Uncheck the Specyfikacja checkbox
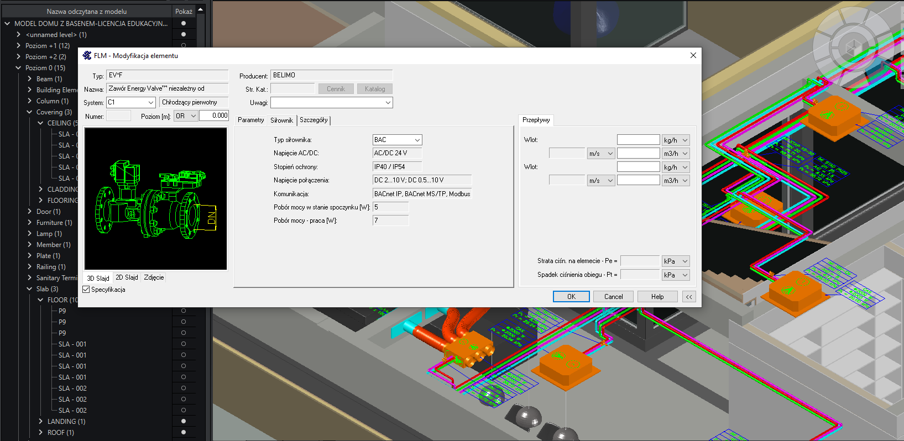This screenshot has width=904, height=441. pyautogui.click(x=86, y=290)
